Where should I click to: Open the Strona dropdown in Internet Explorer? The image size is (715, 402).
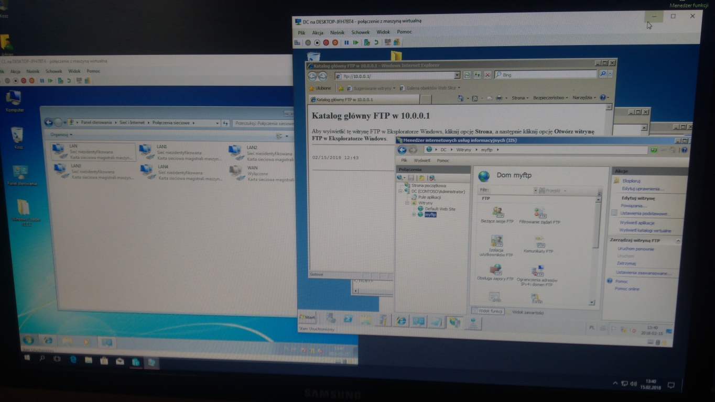519,98
